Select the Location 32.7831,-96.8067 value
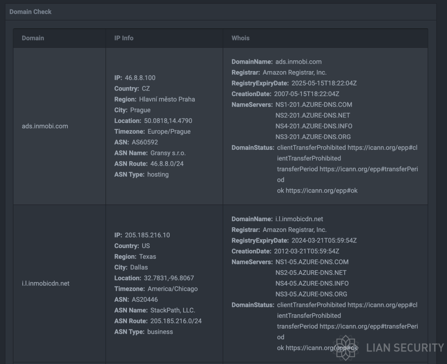This screenshot has width=447, height=364. pos(169,278)
